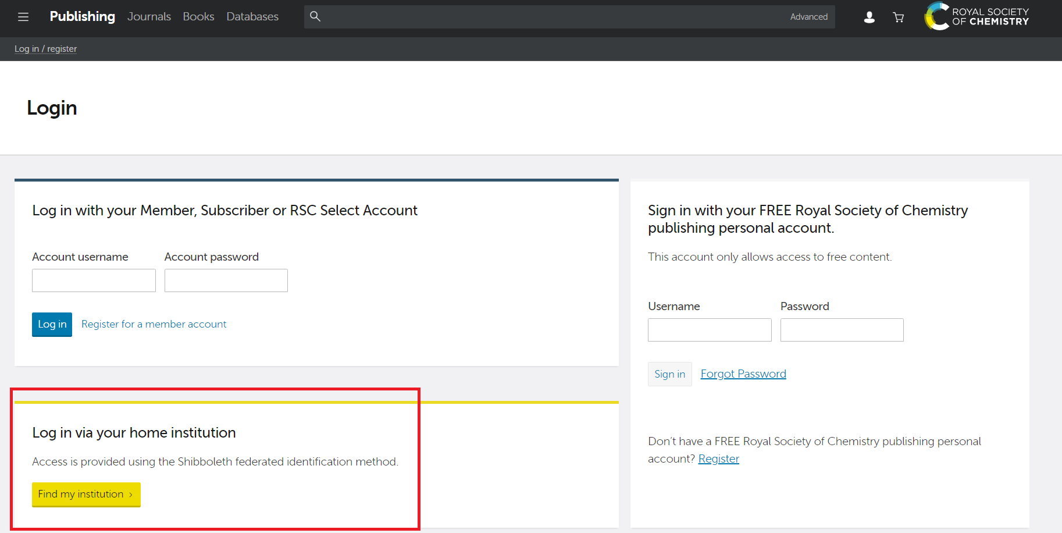Click the Log in / register breadcrumb
This screenshot has width=1062, height=533.
point(45,49)
